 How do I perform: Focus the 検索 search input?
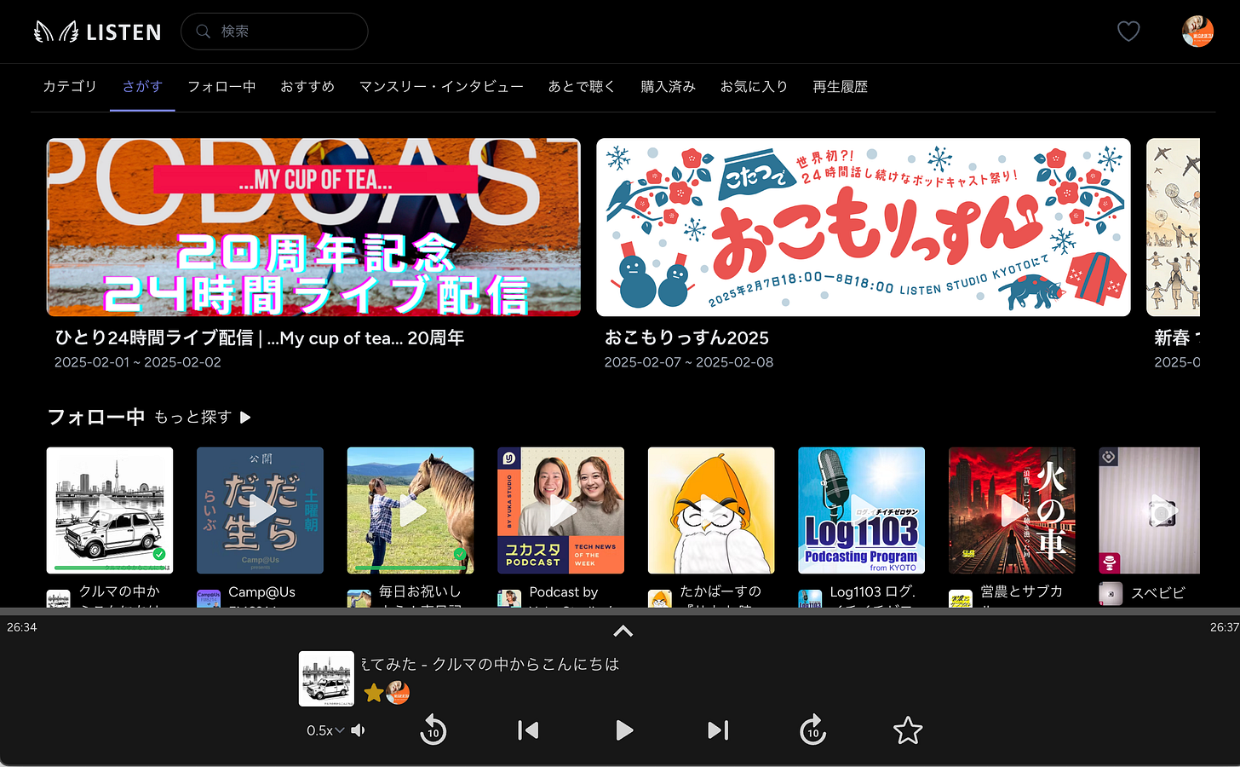click(x=274, y=32)
